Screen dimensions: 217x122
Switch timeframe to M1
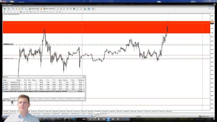coord(35,12)
